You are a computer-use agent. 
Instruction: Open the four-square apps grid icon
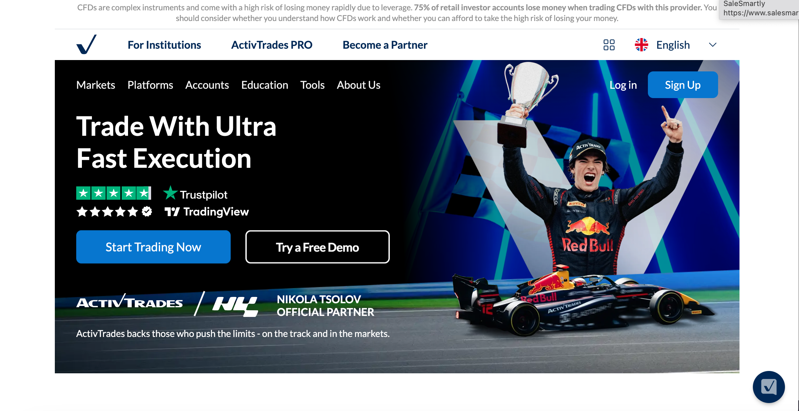click(x=609, y=45)
